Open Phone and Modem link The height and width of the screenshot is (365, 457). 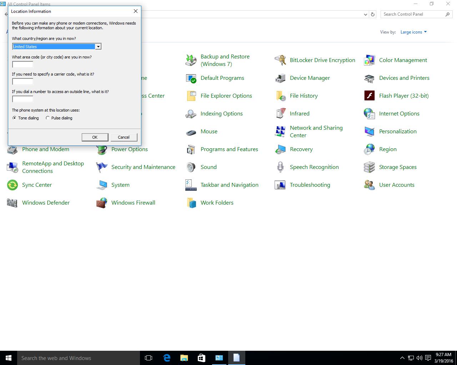tap(46, 149)
